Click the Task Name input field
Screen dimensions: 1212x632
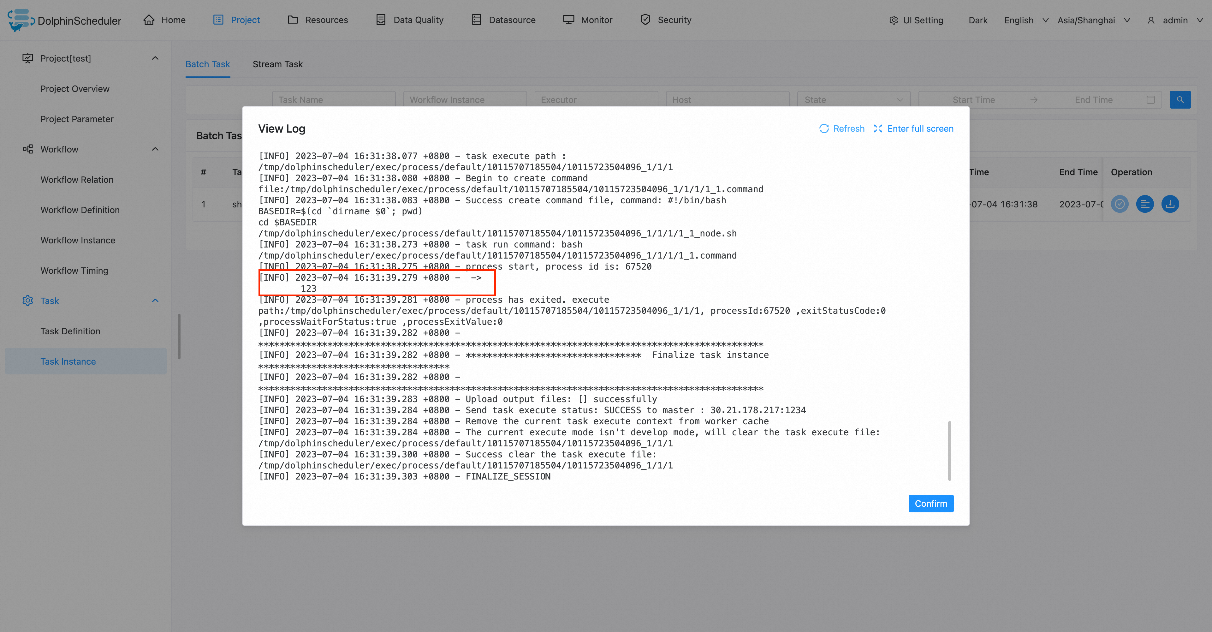click(333, 100)
